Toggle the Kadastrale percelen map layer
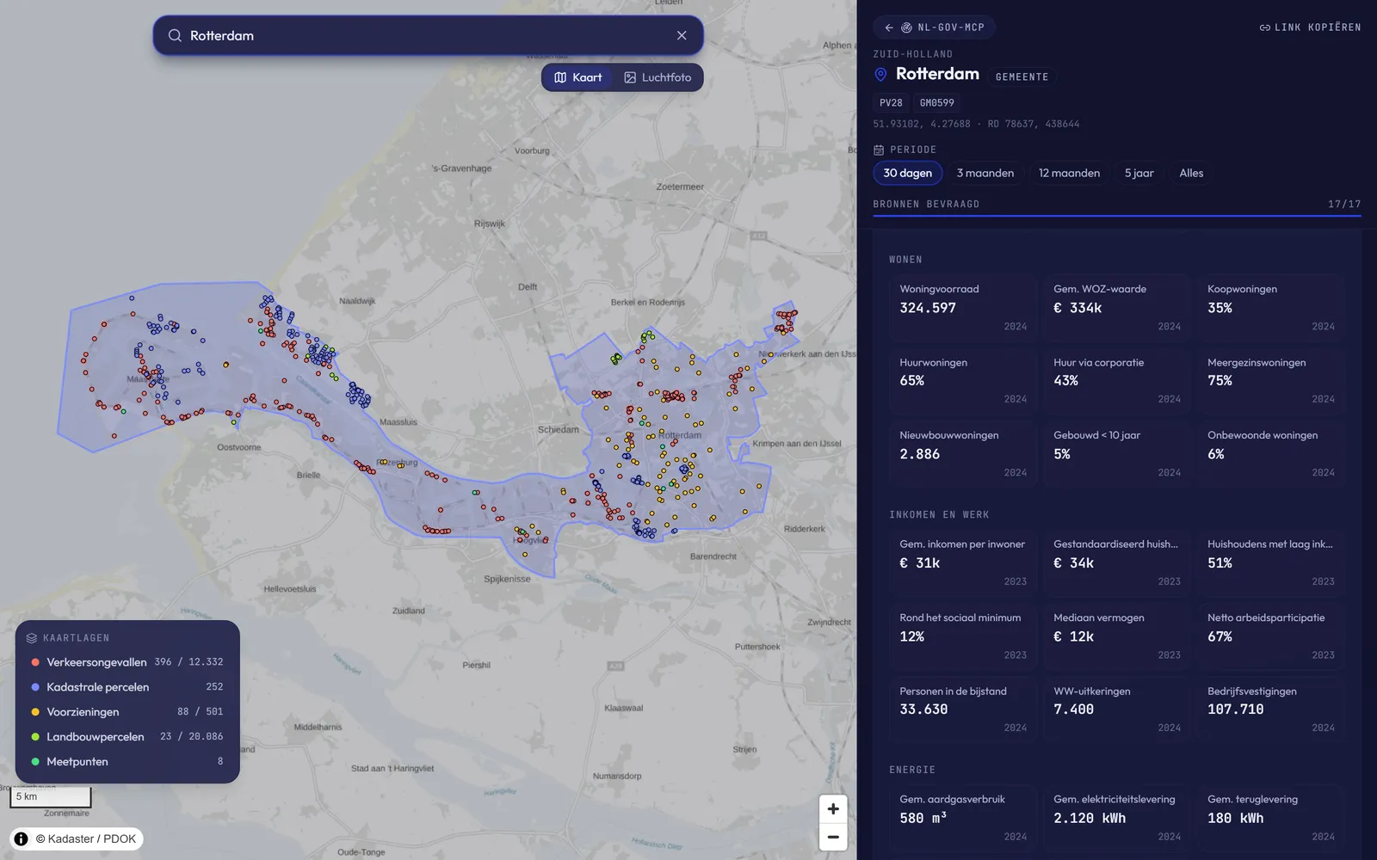The height and width of the screenshot is (860, 1377). tap(127, 687)
